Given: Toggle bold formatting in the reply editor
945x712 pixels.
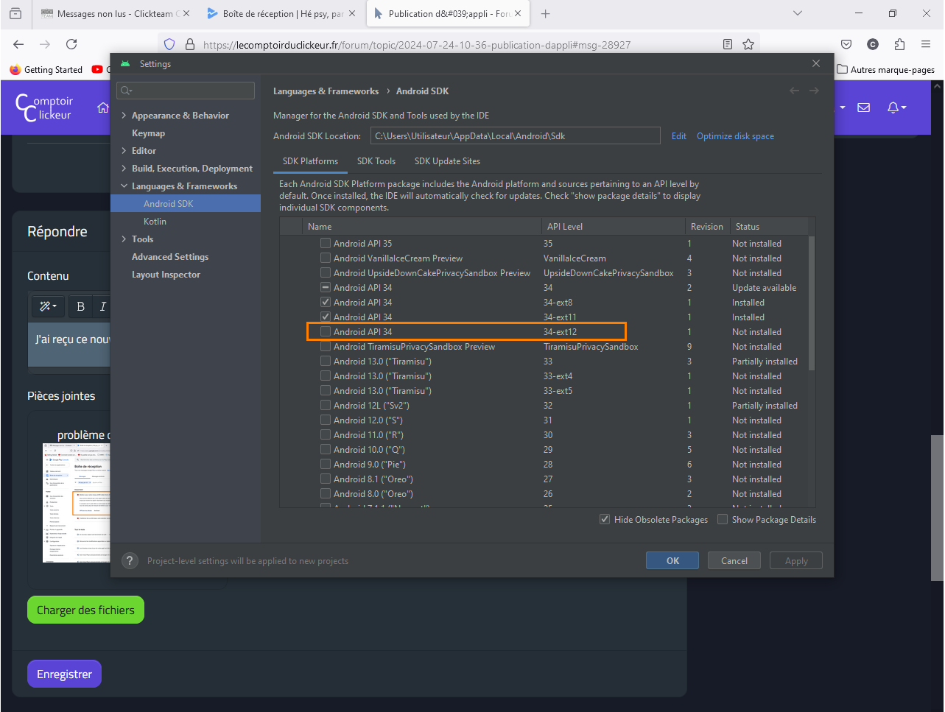Looking at the screenshot, I should [81, 306].
